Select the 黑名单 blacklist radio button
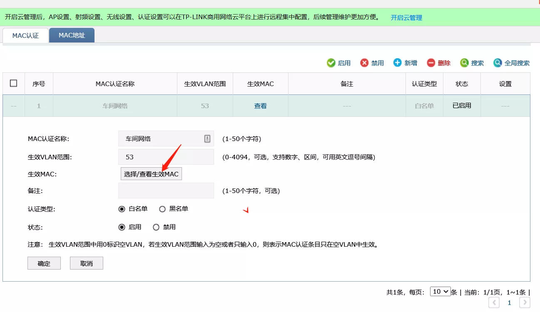540x312 pixels. coord(162,209)
